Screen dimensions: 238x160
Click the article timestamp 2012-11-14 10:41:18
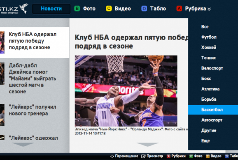click(x=90, y=133)
